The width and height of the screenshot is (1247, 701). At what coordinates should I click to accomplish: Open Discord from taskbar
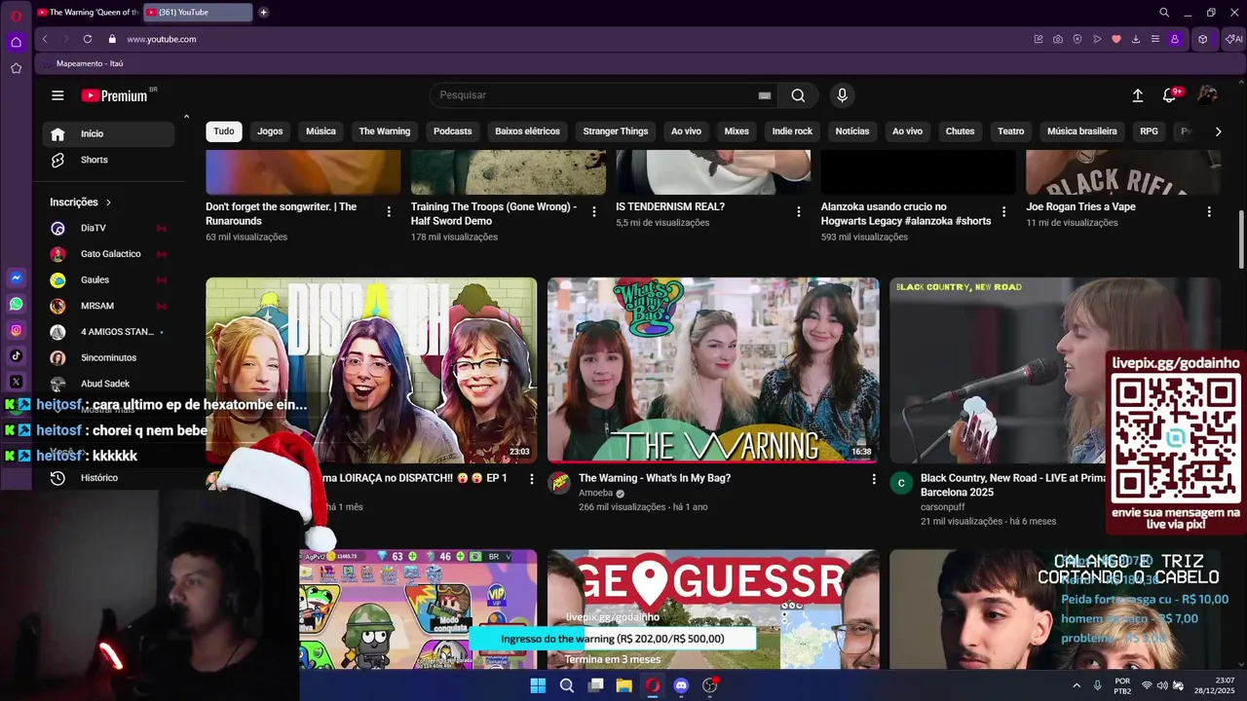tap(681, 685)
